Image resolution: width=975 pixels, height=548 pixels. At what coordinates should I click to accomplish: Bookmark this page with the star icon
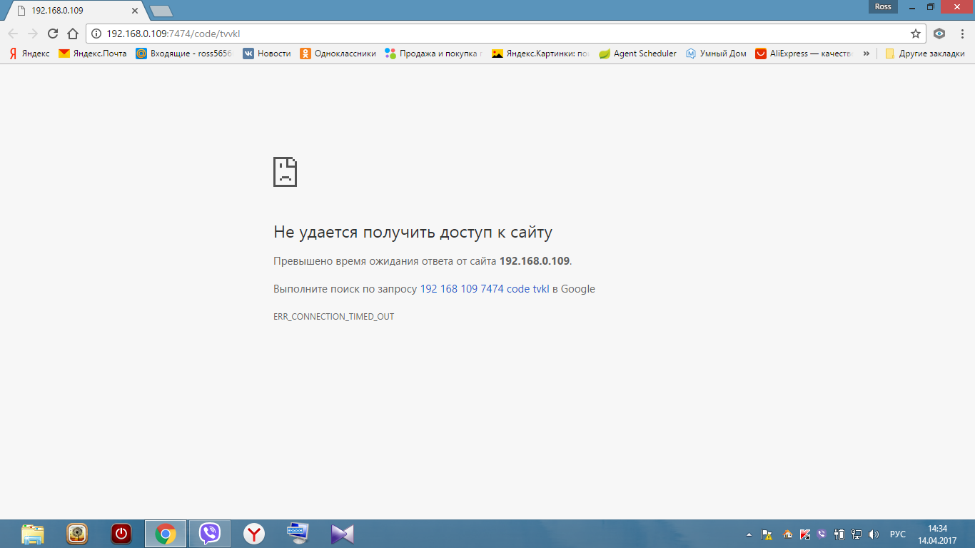click(916, 34)
